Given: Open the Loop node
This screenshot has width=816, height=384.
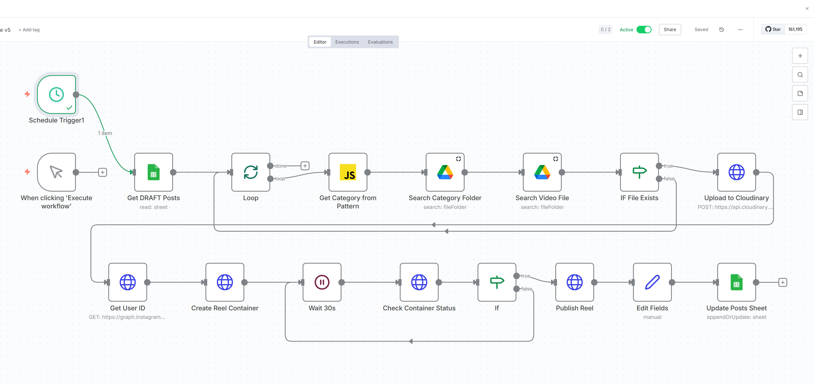Looking at the screenshot, I should point(250,172).
